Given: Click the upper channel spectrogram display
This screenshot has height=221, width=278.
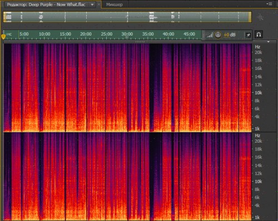Looking at the screenshot, I should point(127,88).
